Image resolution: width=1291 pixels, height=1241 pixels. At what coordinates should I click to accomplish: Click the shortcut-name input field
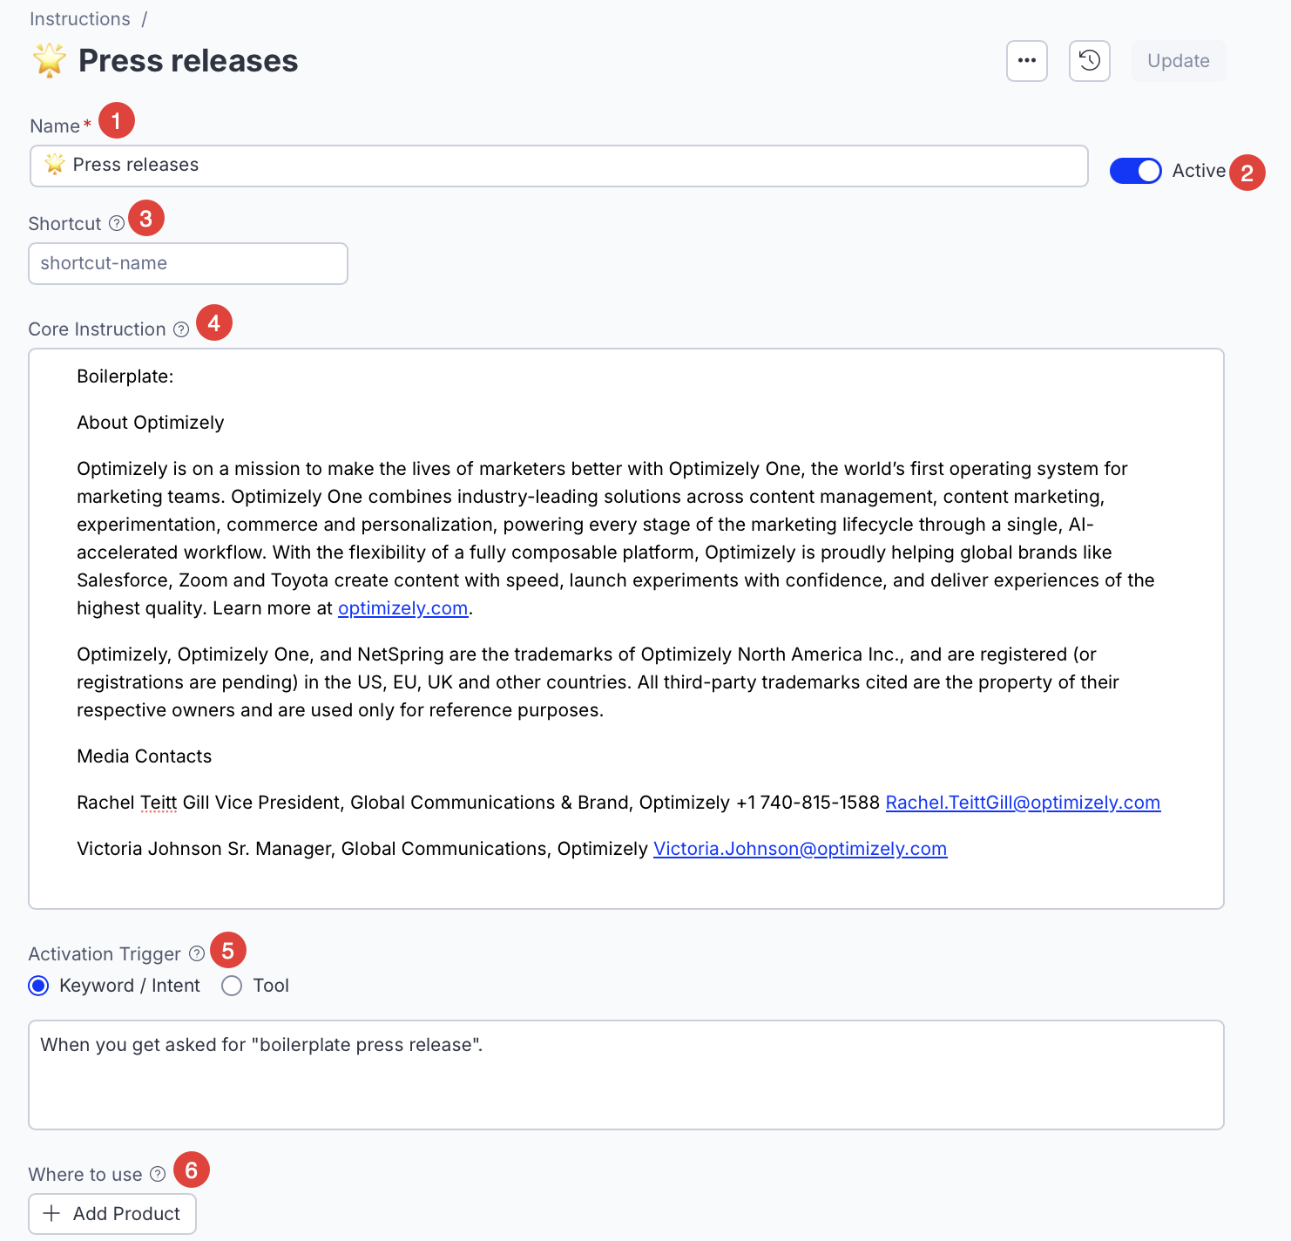(187, 263)
